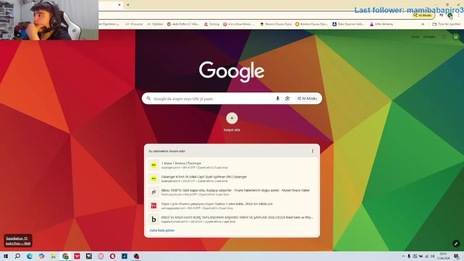Open the dark road-picture app in taskbar

[89, 256]
